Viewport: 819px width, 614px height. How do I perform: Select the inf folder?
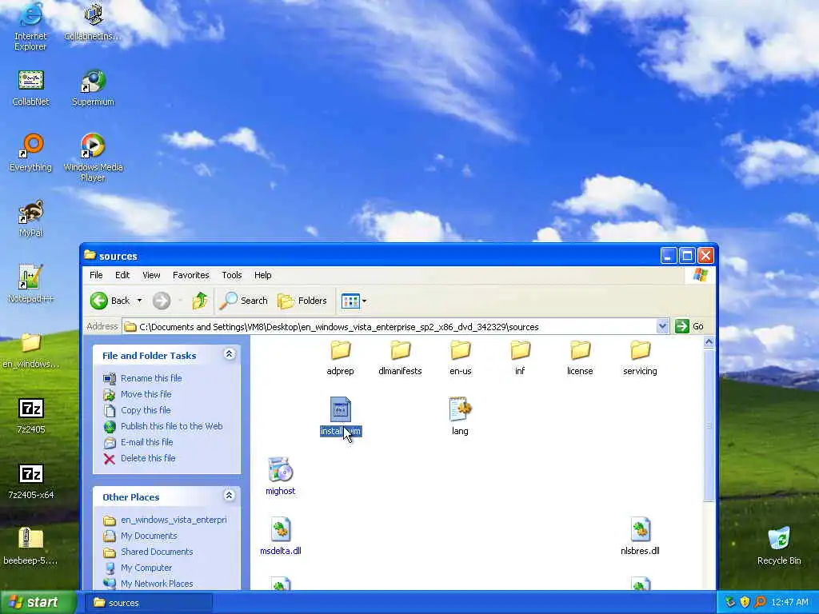pos(520,358)
